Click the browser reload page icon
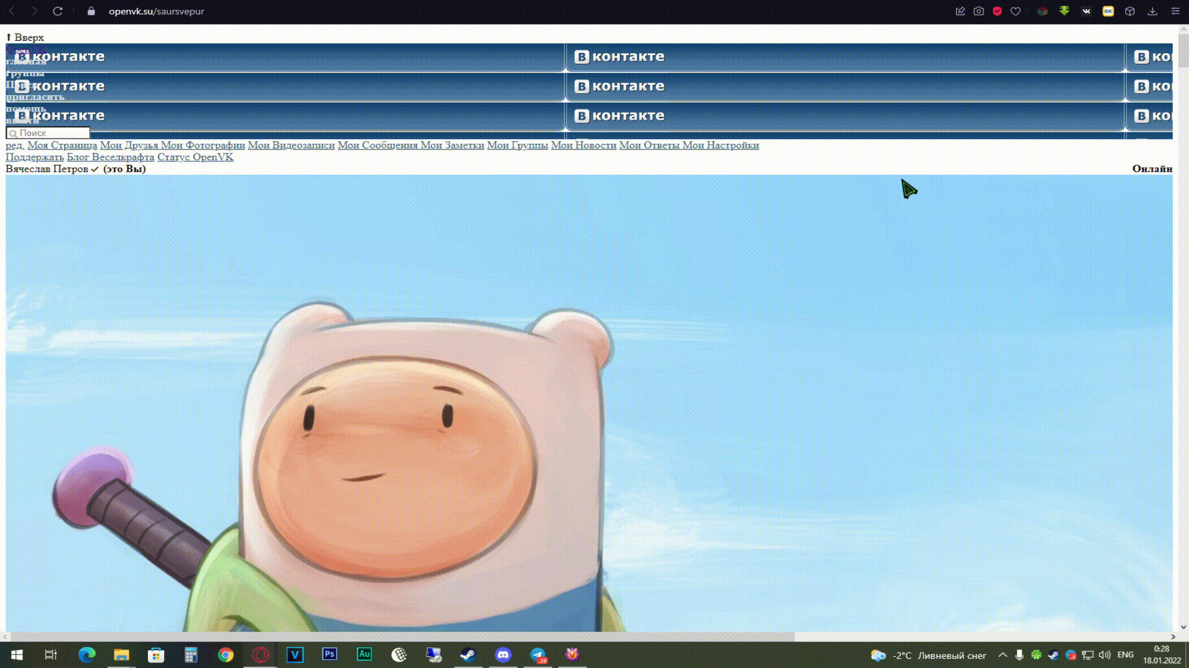This screenshot has width=1189, height=668. point(58,11)
